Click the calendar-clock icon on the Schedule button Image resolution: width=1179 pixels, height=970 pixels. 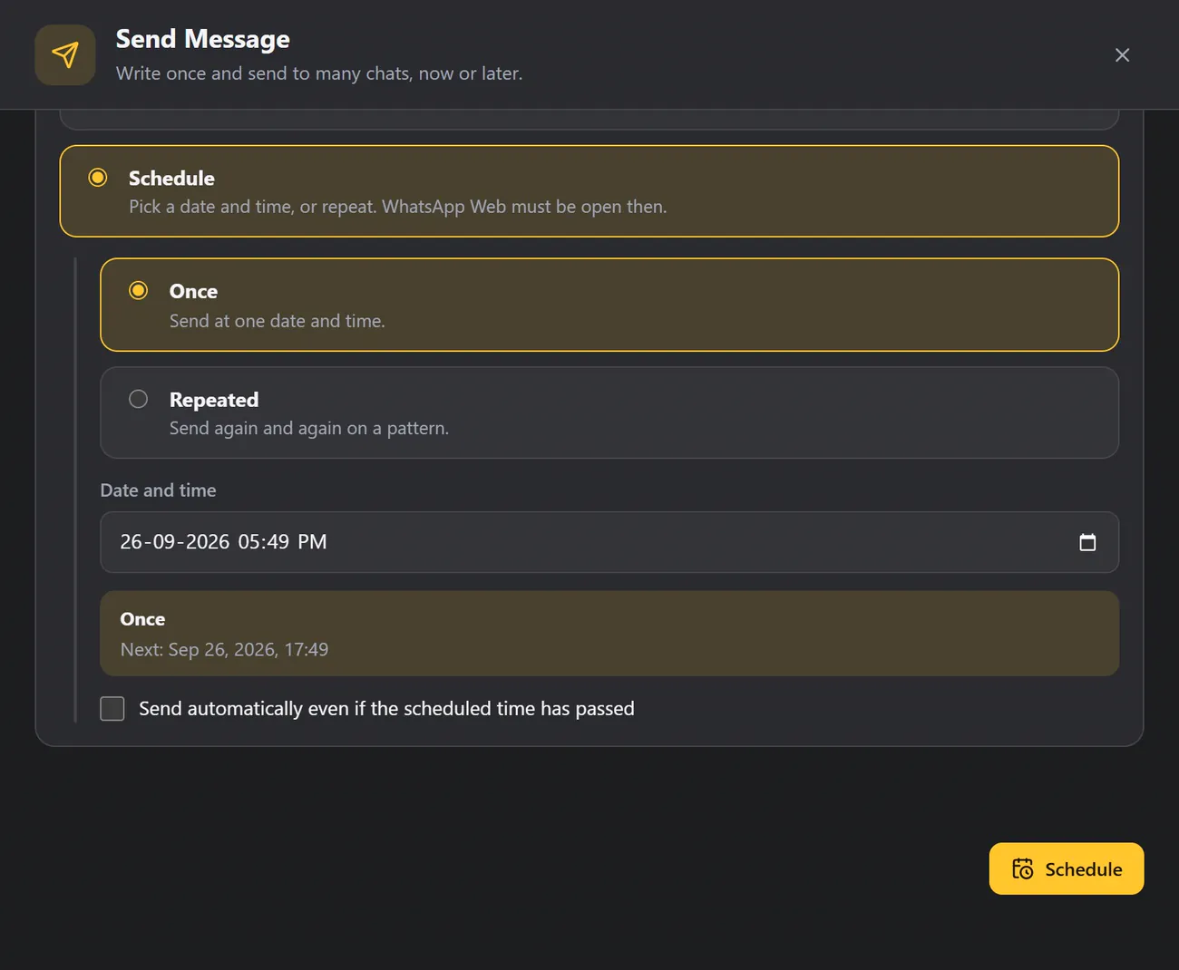click(x=1023, y=868)
